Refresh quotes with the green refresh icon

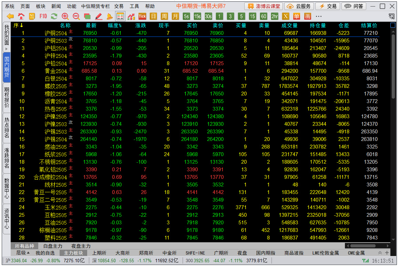pyautogui.click(x=54, y=17)
